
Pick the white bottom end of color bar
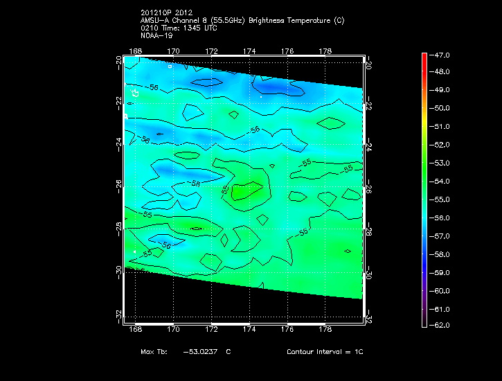coord(424,323)
